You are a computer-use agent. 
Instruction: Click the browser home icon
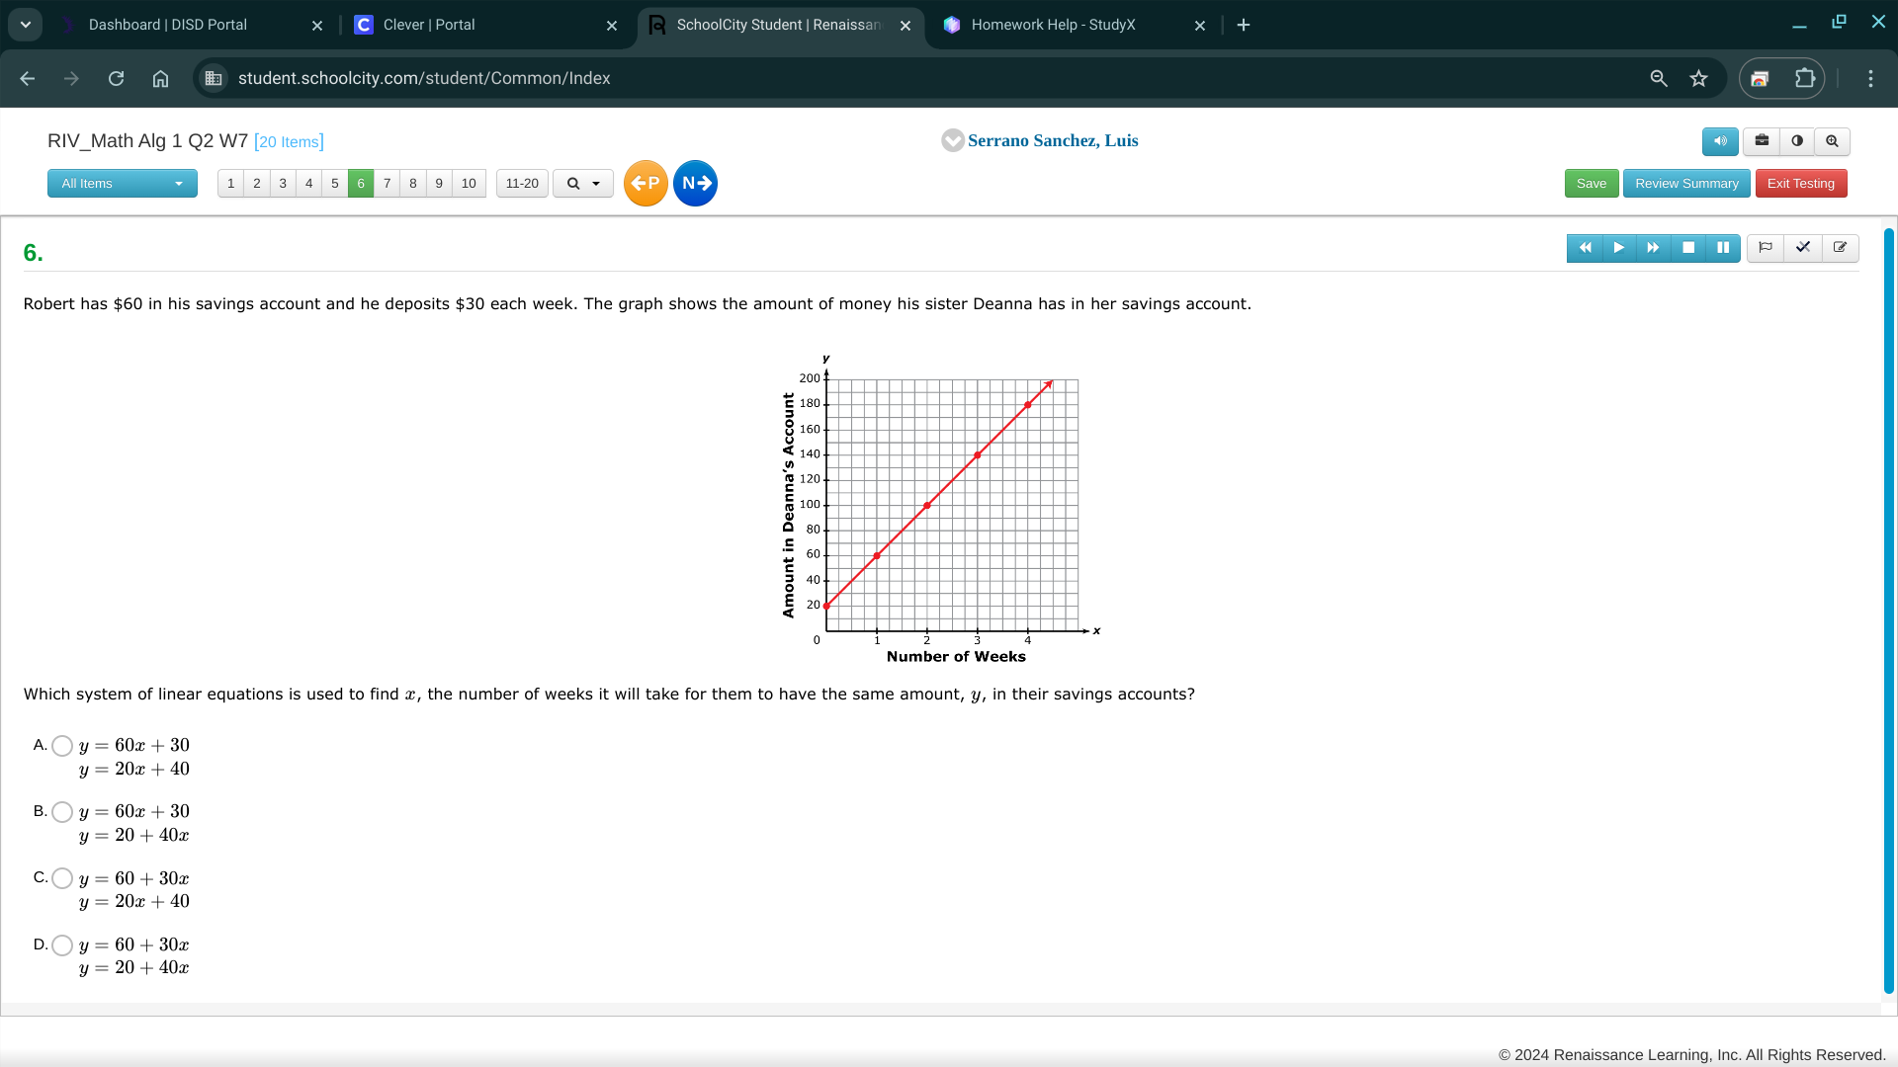coord(160,78)
